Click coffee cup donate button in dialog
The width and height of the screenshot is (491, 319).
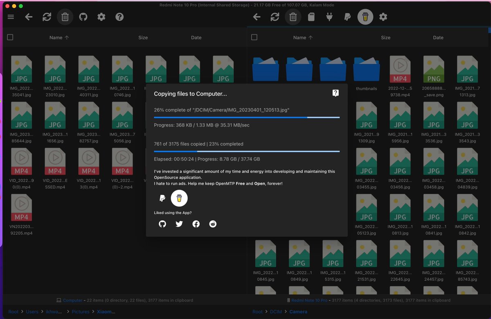pos(179,199)
